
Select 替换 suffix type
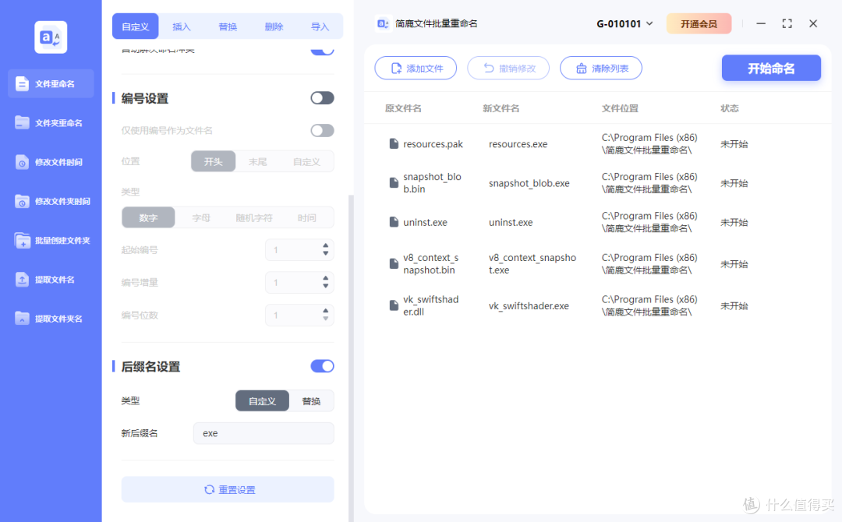311,400
